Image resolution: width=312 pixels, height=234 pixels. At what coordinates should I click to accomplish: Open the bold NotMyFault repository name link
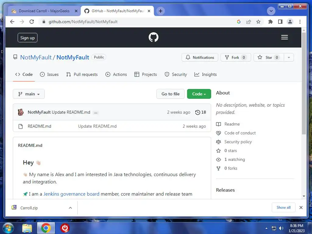click(x=73, y=57)
